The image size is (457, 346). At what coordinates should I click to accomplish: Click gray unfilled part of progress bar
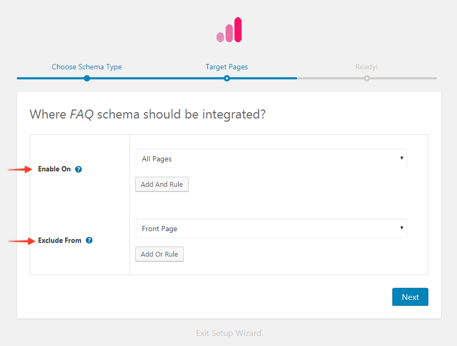(x=403, y=78)
